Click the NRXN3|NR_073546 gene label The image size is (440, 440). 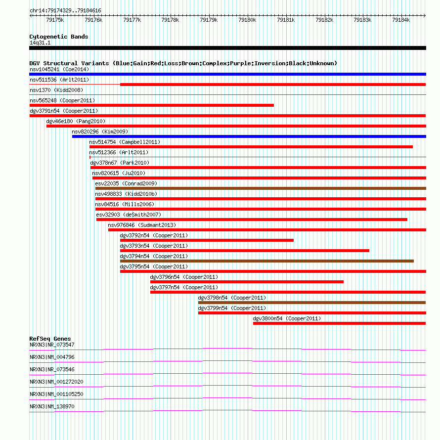(52, 369)
